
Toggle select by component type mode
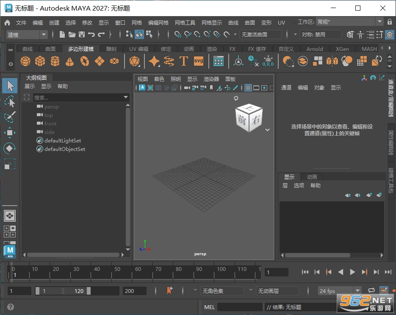point(149,34)
